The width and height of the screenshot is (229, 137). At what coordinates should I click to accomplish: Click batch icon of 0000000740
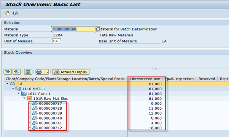[35, 118]
